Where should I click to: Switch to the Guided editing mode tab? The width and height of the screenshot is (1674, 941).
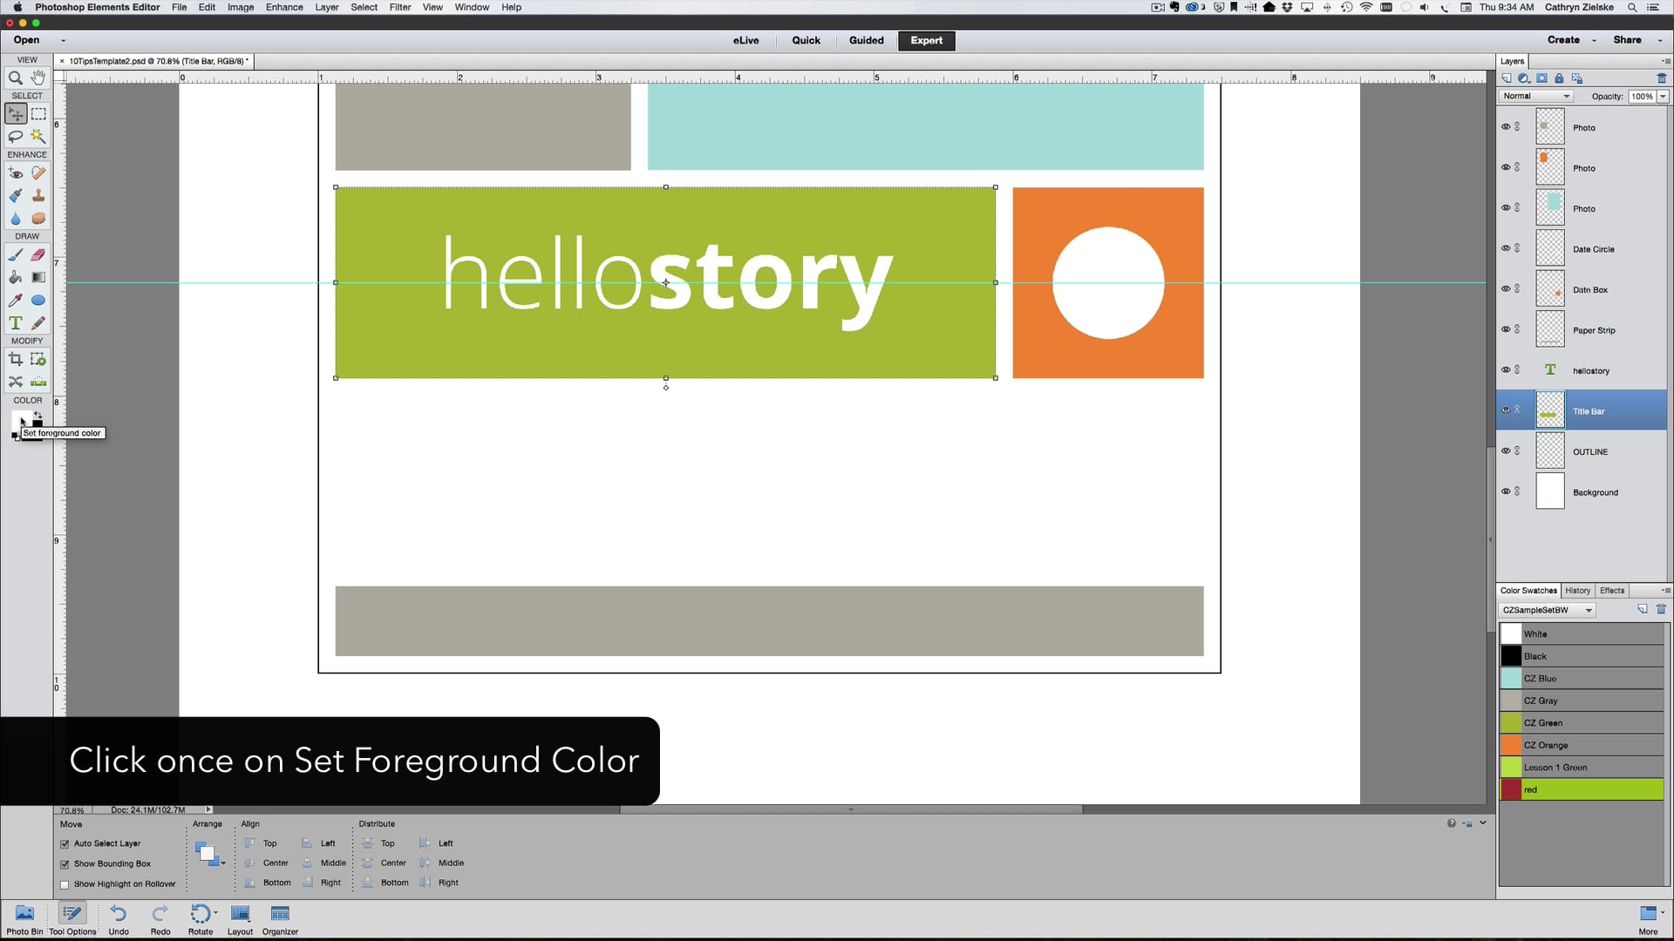click(866, 40)
